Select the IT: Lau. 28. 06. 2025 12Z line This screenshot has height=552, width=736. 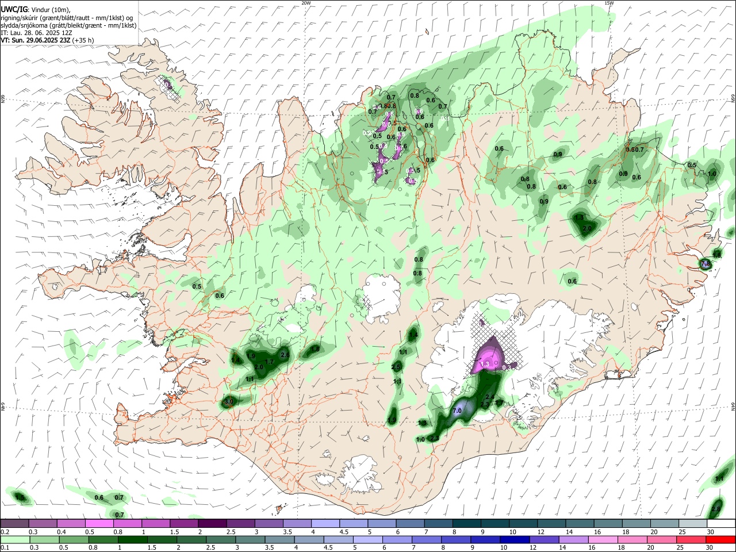pos(37,33)
